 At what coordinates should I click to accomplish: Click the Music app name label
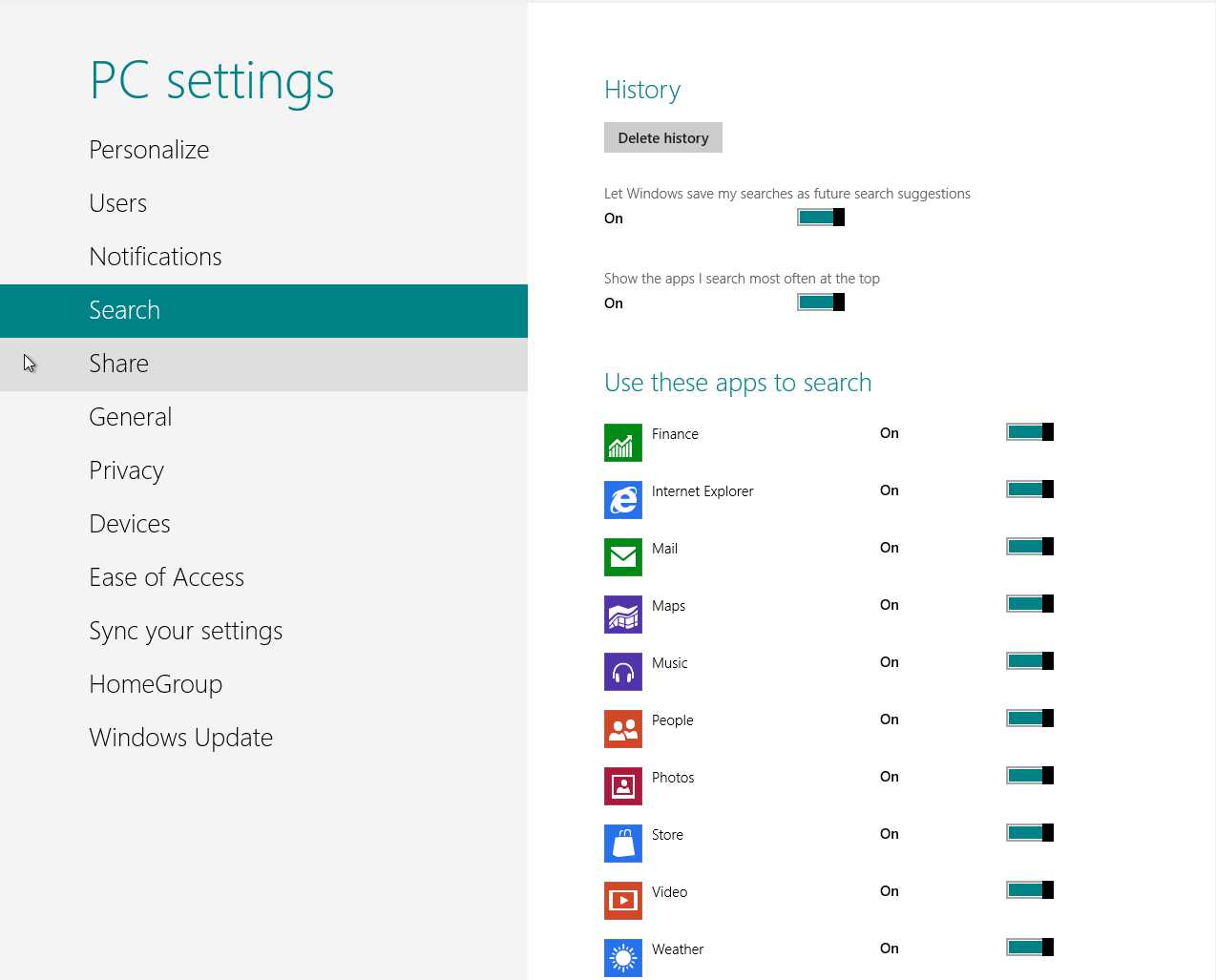[669, 663]
